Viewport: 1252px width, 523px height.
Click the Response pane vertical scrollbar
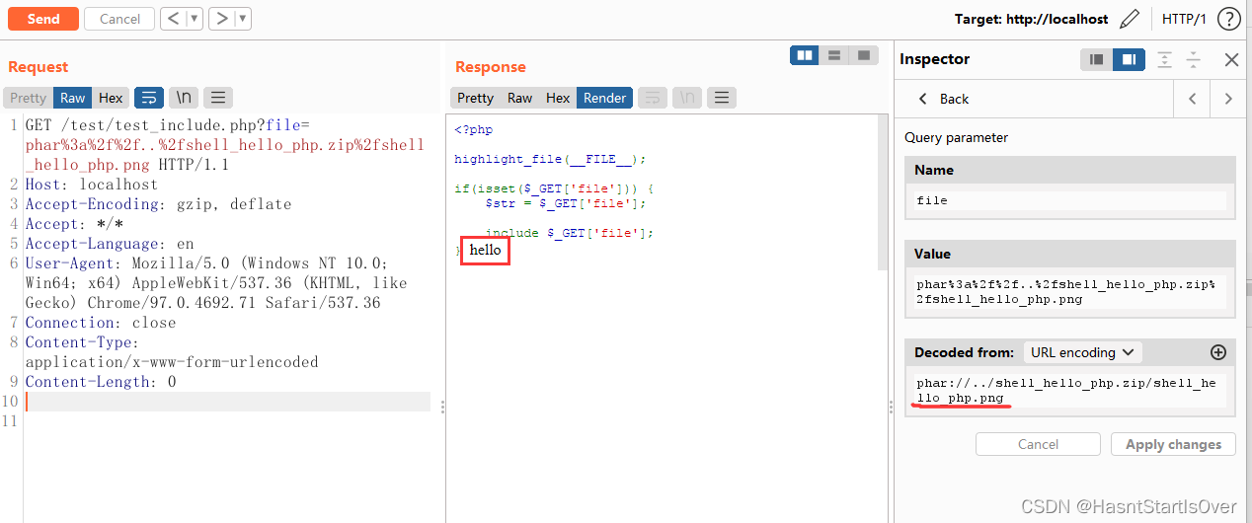tap(882, 192)
